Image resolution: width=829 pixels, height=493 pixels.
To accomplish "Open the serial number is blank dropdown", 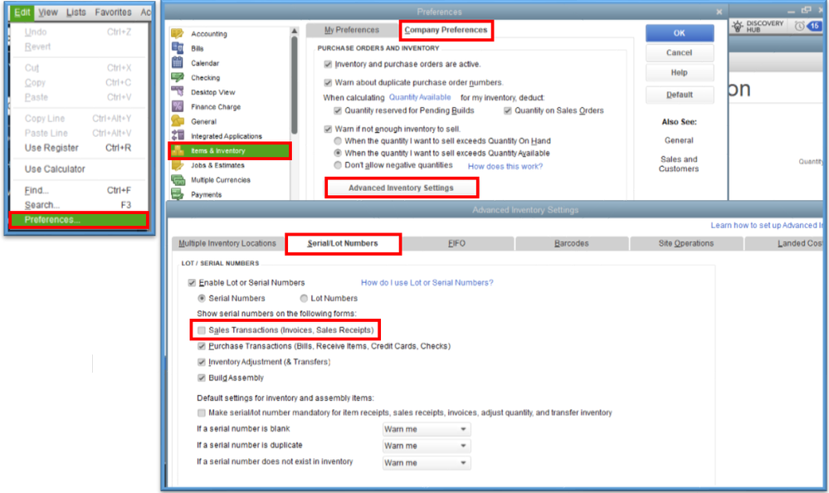I will coord(427,429).
